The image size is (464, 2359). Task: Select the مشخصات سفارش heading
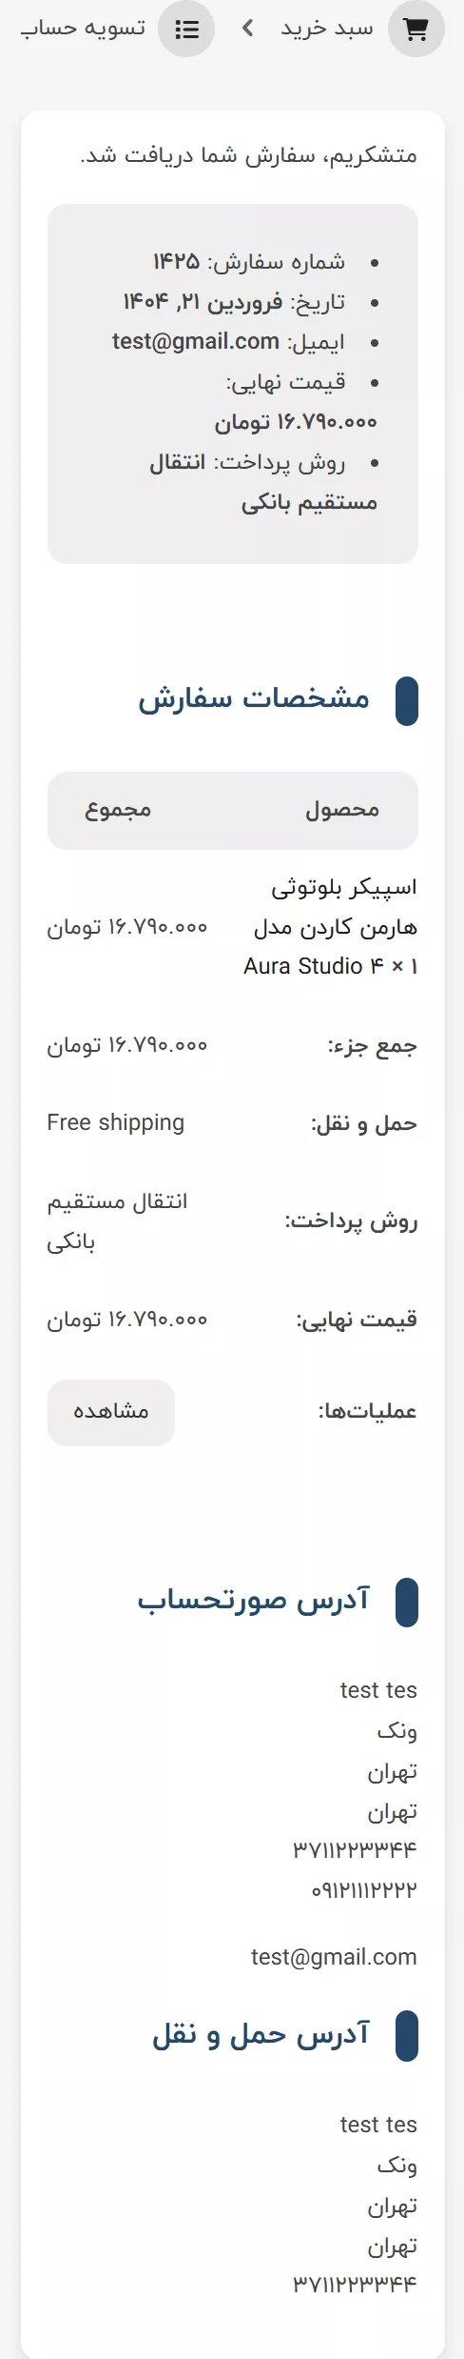click(254, 698)
